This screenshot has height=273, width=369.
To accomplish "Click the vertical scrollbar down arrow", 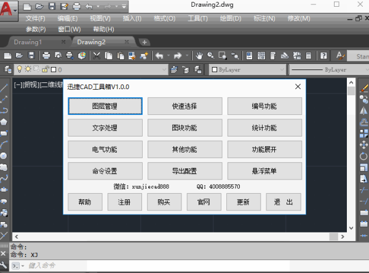I will (351, 228).
